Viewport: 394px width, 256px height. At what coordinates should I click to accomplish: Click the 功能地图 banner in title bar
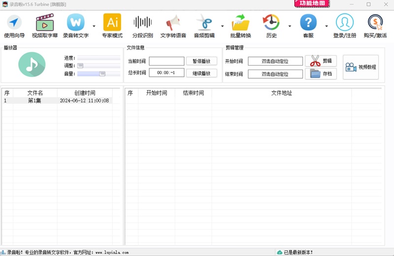pos(313,4)
